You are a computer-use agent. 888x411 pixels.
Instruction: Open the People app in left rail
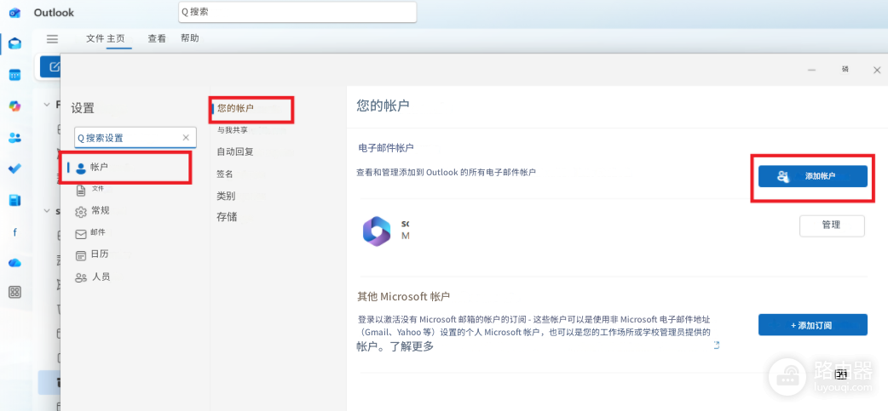[15, 137]
